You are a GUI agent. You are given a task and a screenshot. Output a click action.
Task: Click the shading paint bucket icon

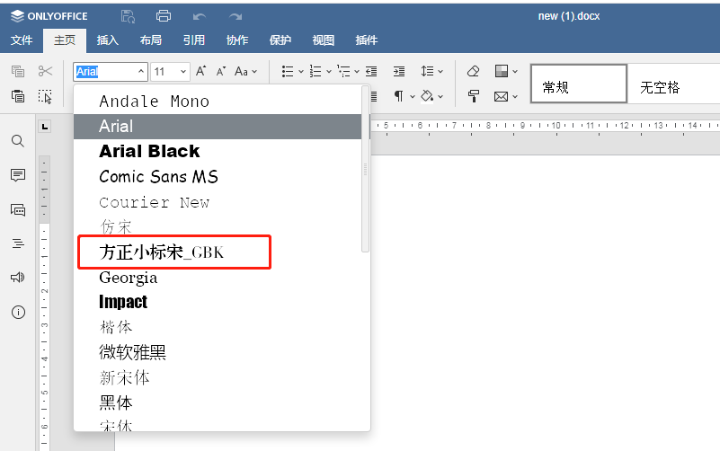[427, 96]
